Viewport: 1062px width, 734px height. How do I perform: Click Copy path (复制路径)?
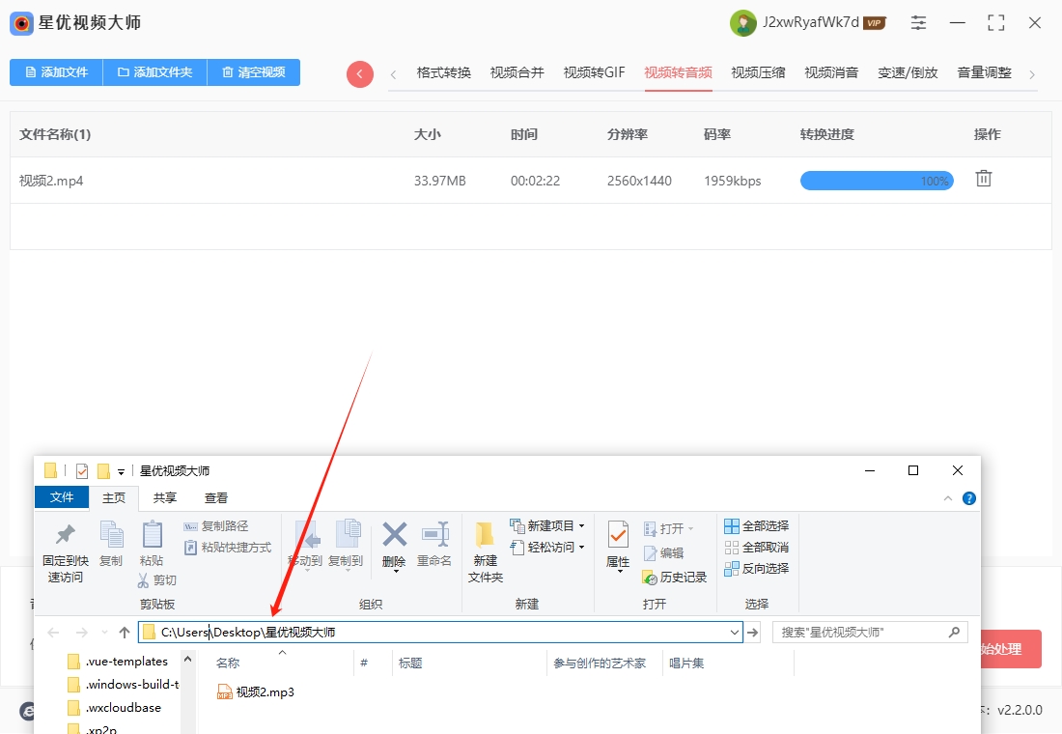(x=216, y=526)
